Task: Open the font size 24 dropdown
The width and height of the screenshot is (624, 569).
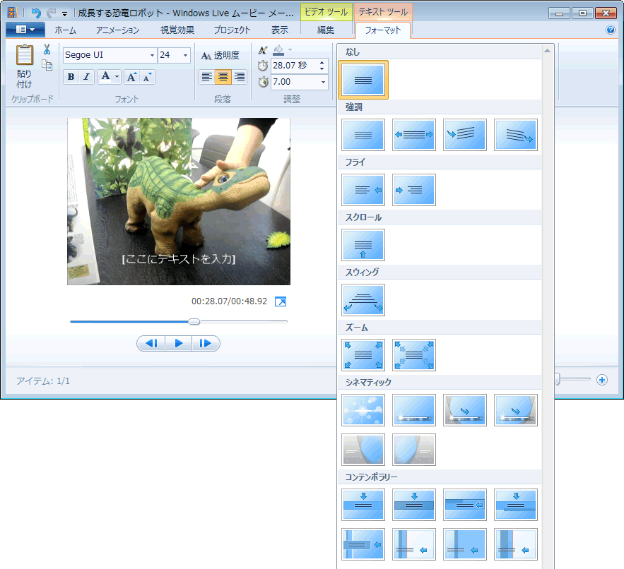Action: click(185, 55)
